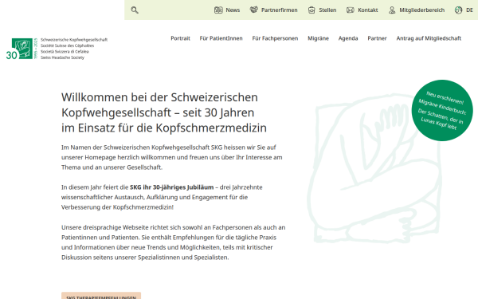The width and height of the screenshot is (478, 299).
Task: Click the Mitgliederbereich user icon
Action: (392, 10)
